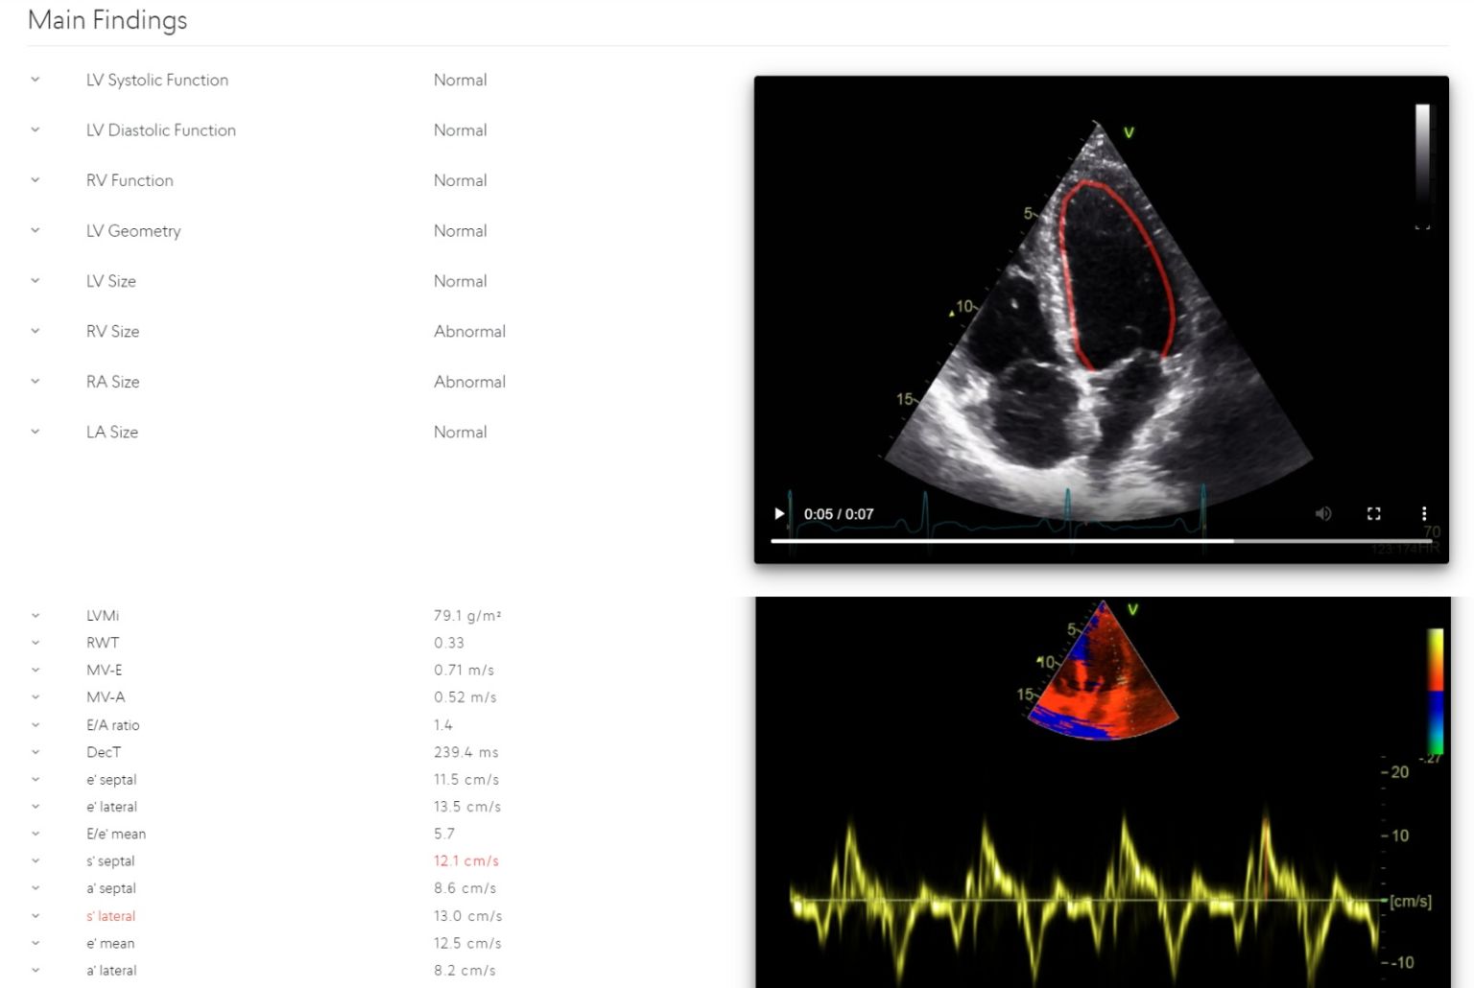Expand the abnormal RA Size finding
Screen dimensions: 1474x988
[x=35, y=382]
